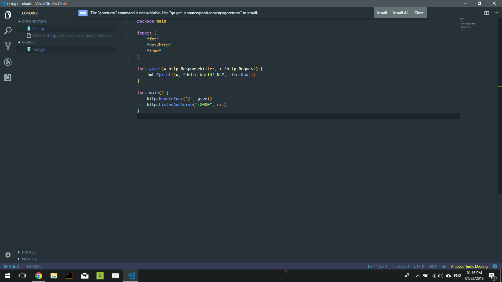Send feedback via the smiley status bar icon
The image size is (502, 282).
(x=495, y=266)
